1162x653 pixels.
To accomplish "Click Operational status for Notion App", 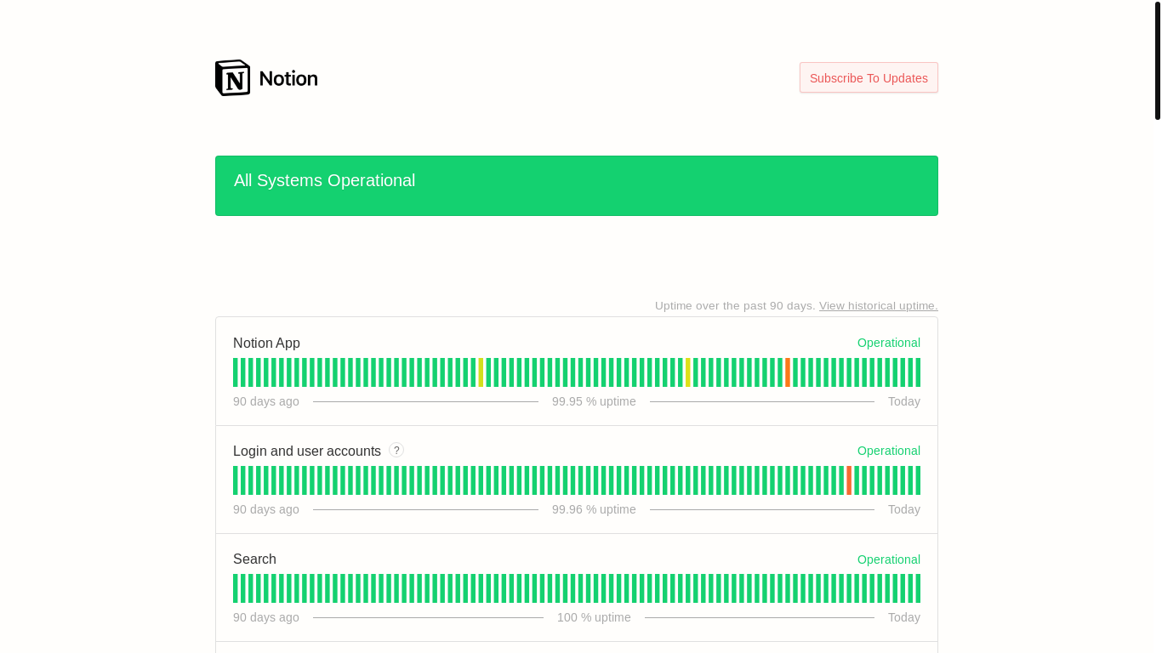I will pos(889,343).
